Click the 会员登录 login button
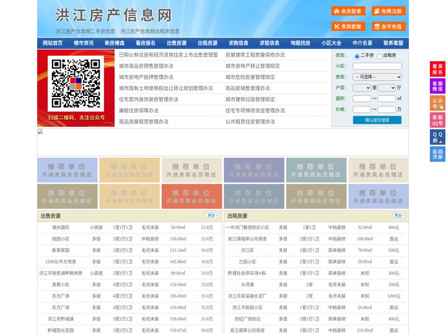Image resolution: width=446 pixels, height=334 pixels. (x=348, y=11)
